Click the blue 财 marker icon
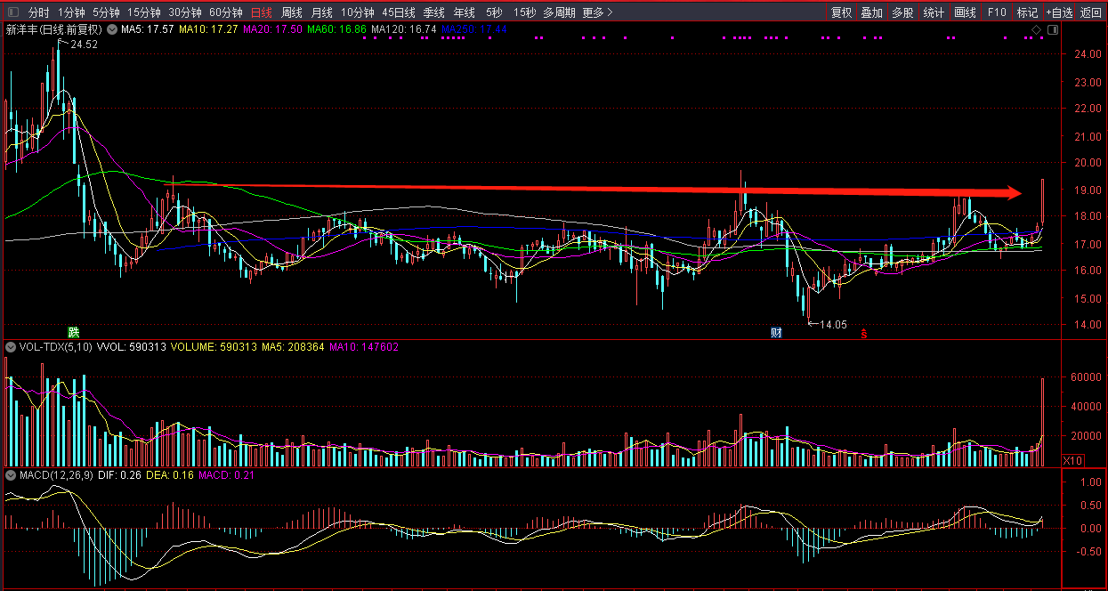The height and width of the screenshot is (591, 1108). coord(776,333)
